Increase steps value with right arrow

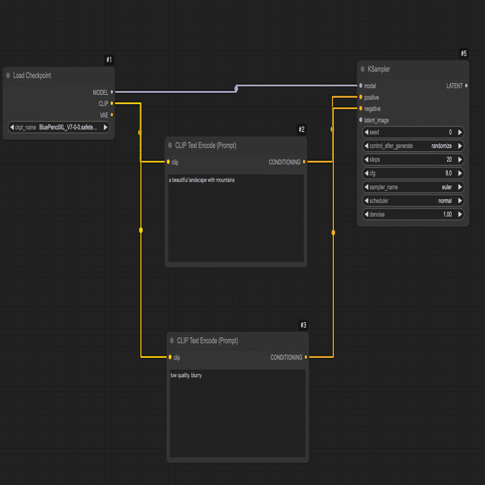pos(460,160)
